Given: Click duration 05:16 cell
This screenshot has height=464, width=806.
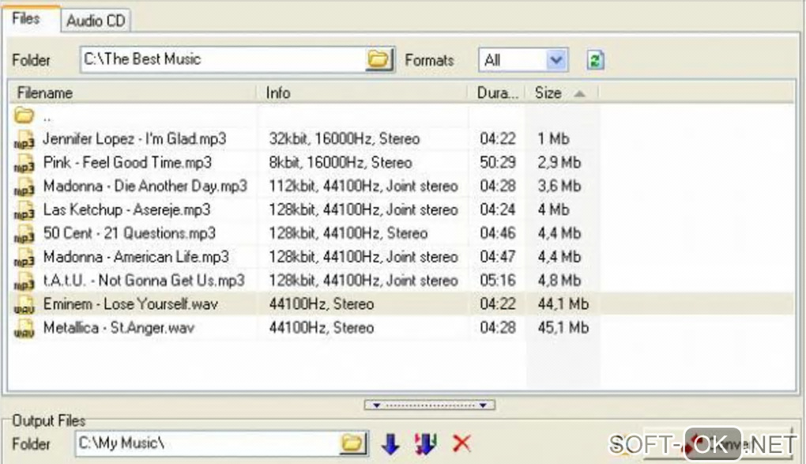Looking at the screenshot, I should click(x=498, y=281).
